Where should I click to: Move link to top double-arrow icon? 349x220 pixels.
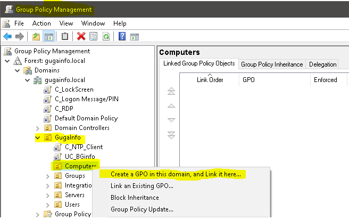(171, 92)
